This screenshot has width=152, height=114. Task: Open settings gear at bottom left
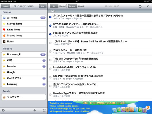click(x=3, y=110)
